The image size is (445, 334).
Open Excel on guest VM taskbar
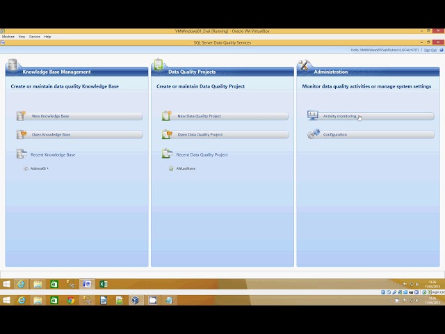(104, 284)
